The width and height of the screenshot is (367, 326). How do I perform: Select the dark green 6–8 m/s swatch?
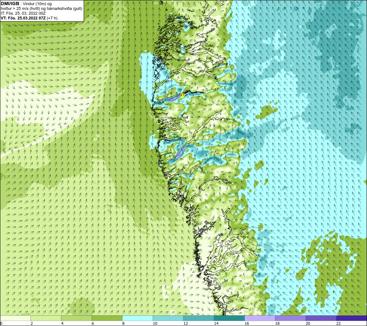107,318
